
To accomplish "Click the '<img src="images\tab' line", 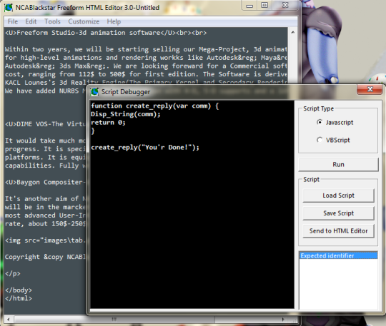I will pos(45,240).
